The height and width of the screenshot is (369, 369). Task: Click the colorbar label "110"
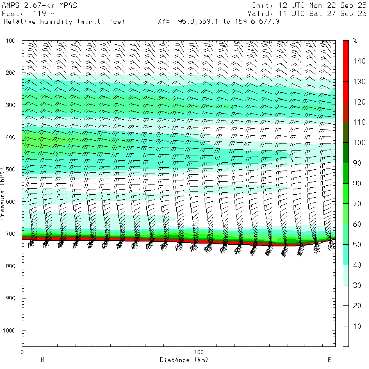[359, 122]
